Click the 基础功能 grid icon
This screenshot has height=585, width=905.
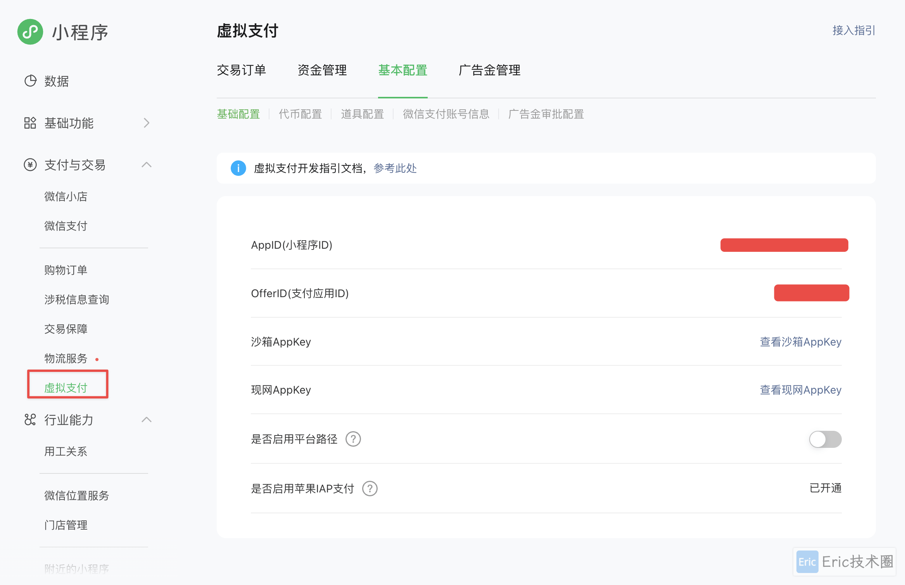pos(30,123)
